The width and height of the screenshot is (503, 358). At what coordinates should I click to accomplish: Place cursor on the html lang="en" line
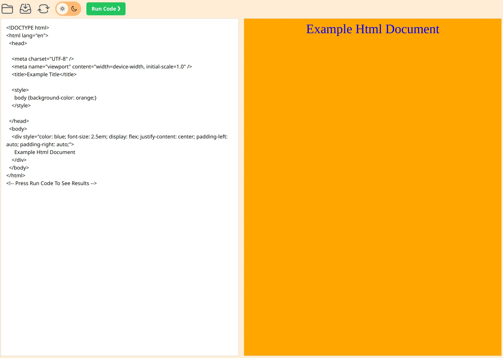(x=27, y=36)
